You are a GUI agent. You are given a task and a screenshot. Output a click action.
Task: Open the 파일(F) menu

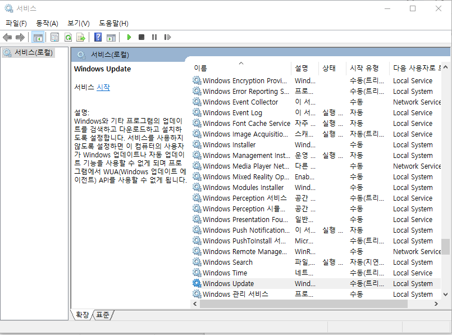tap(16, 24)
